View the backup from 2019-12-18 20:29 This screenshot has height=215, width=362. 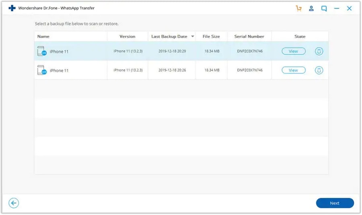click(294, 51)
